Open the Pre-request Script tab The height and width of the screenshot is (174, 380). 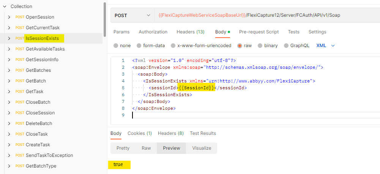coord(259,32)
